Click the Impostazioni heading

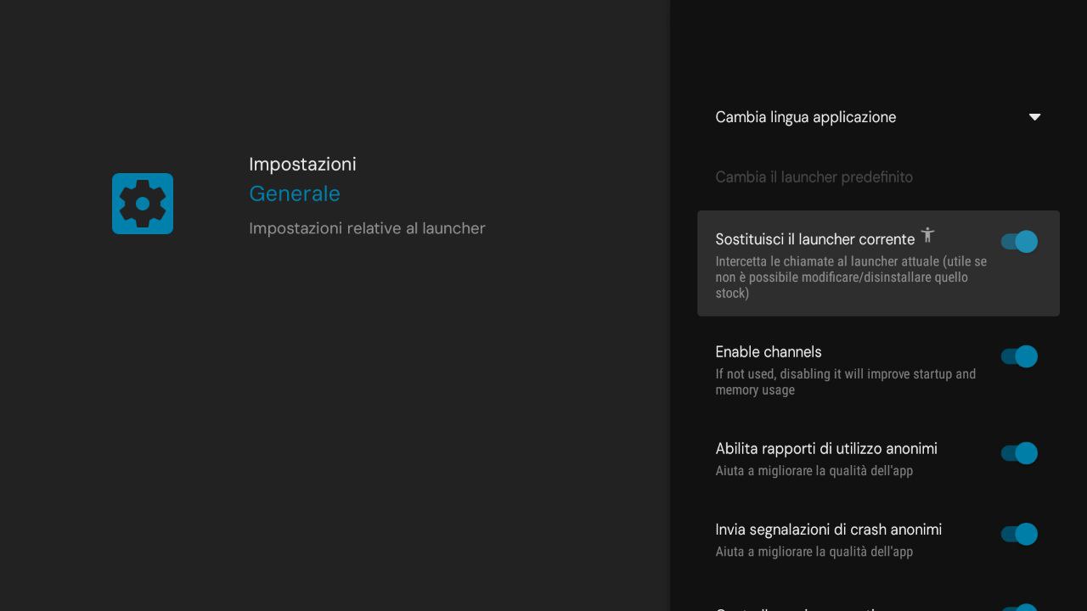302,165
